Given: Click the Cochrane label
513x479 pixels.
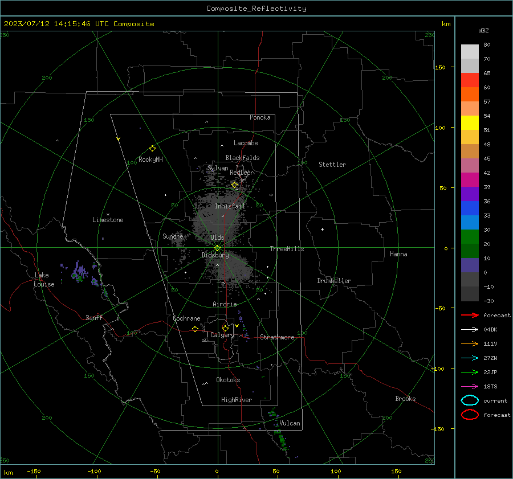Looking at the screenshot, I should pyautogui.click(x=186, y=318).
